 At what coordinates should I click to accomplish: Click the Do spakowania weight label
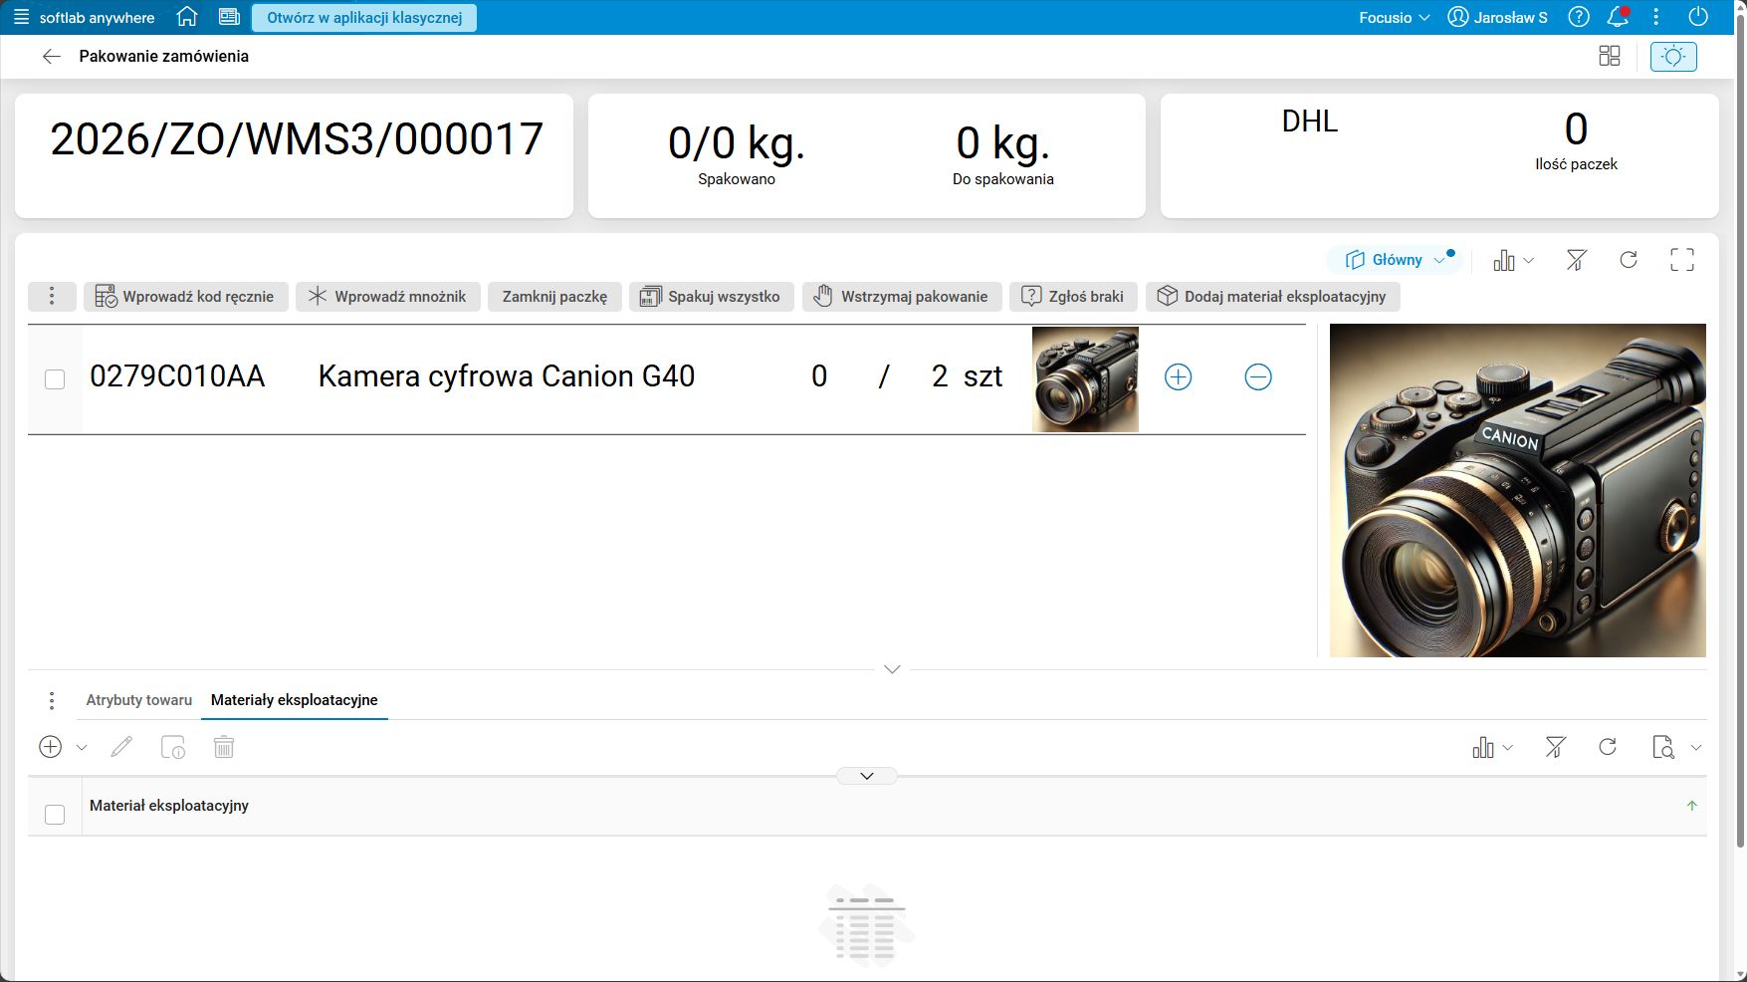click(1003, 179)
